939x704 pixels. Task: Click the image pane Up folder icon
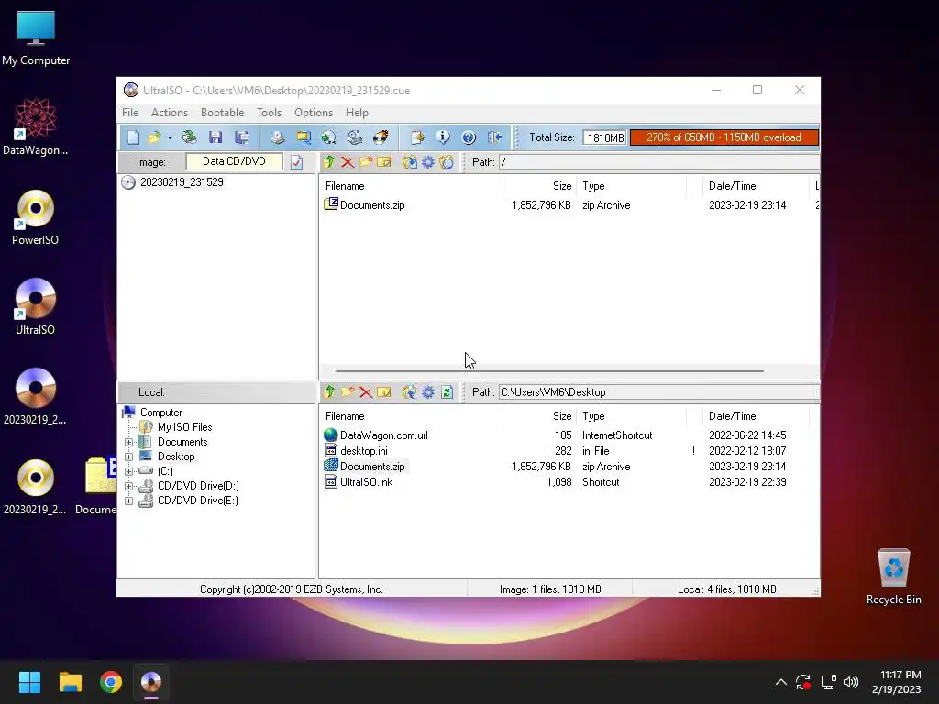329,161
